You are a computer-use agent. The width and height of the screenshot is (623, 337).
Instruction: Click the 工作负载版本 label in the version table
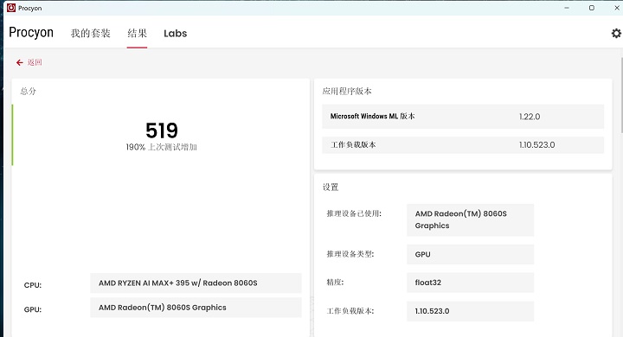(x=353, y=145)
